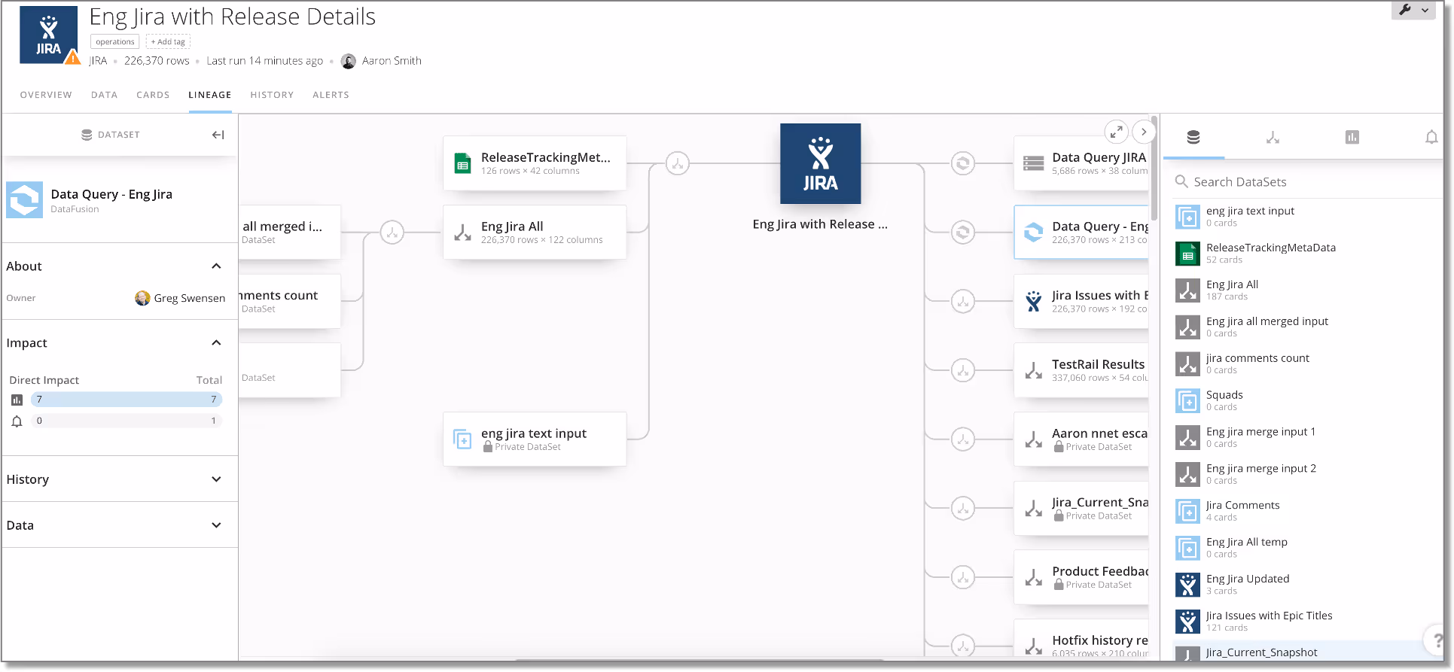Screen dimensions: 1454x672
Task: Collapse the Impact section
Action: click(x=216, y=343)
